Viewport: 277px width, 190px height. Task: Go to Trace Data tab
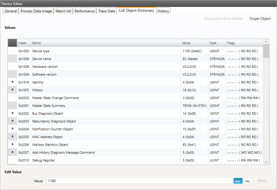point(106,11)
